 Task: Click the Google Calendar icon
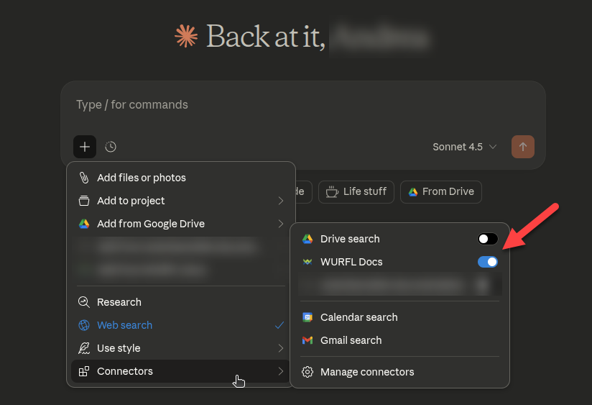(x=307, y=317)
